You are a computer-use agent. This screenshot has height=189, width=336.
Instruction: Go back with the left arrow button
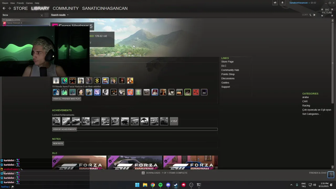pos(4,8)
